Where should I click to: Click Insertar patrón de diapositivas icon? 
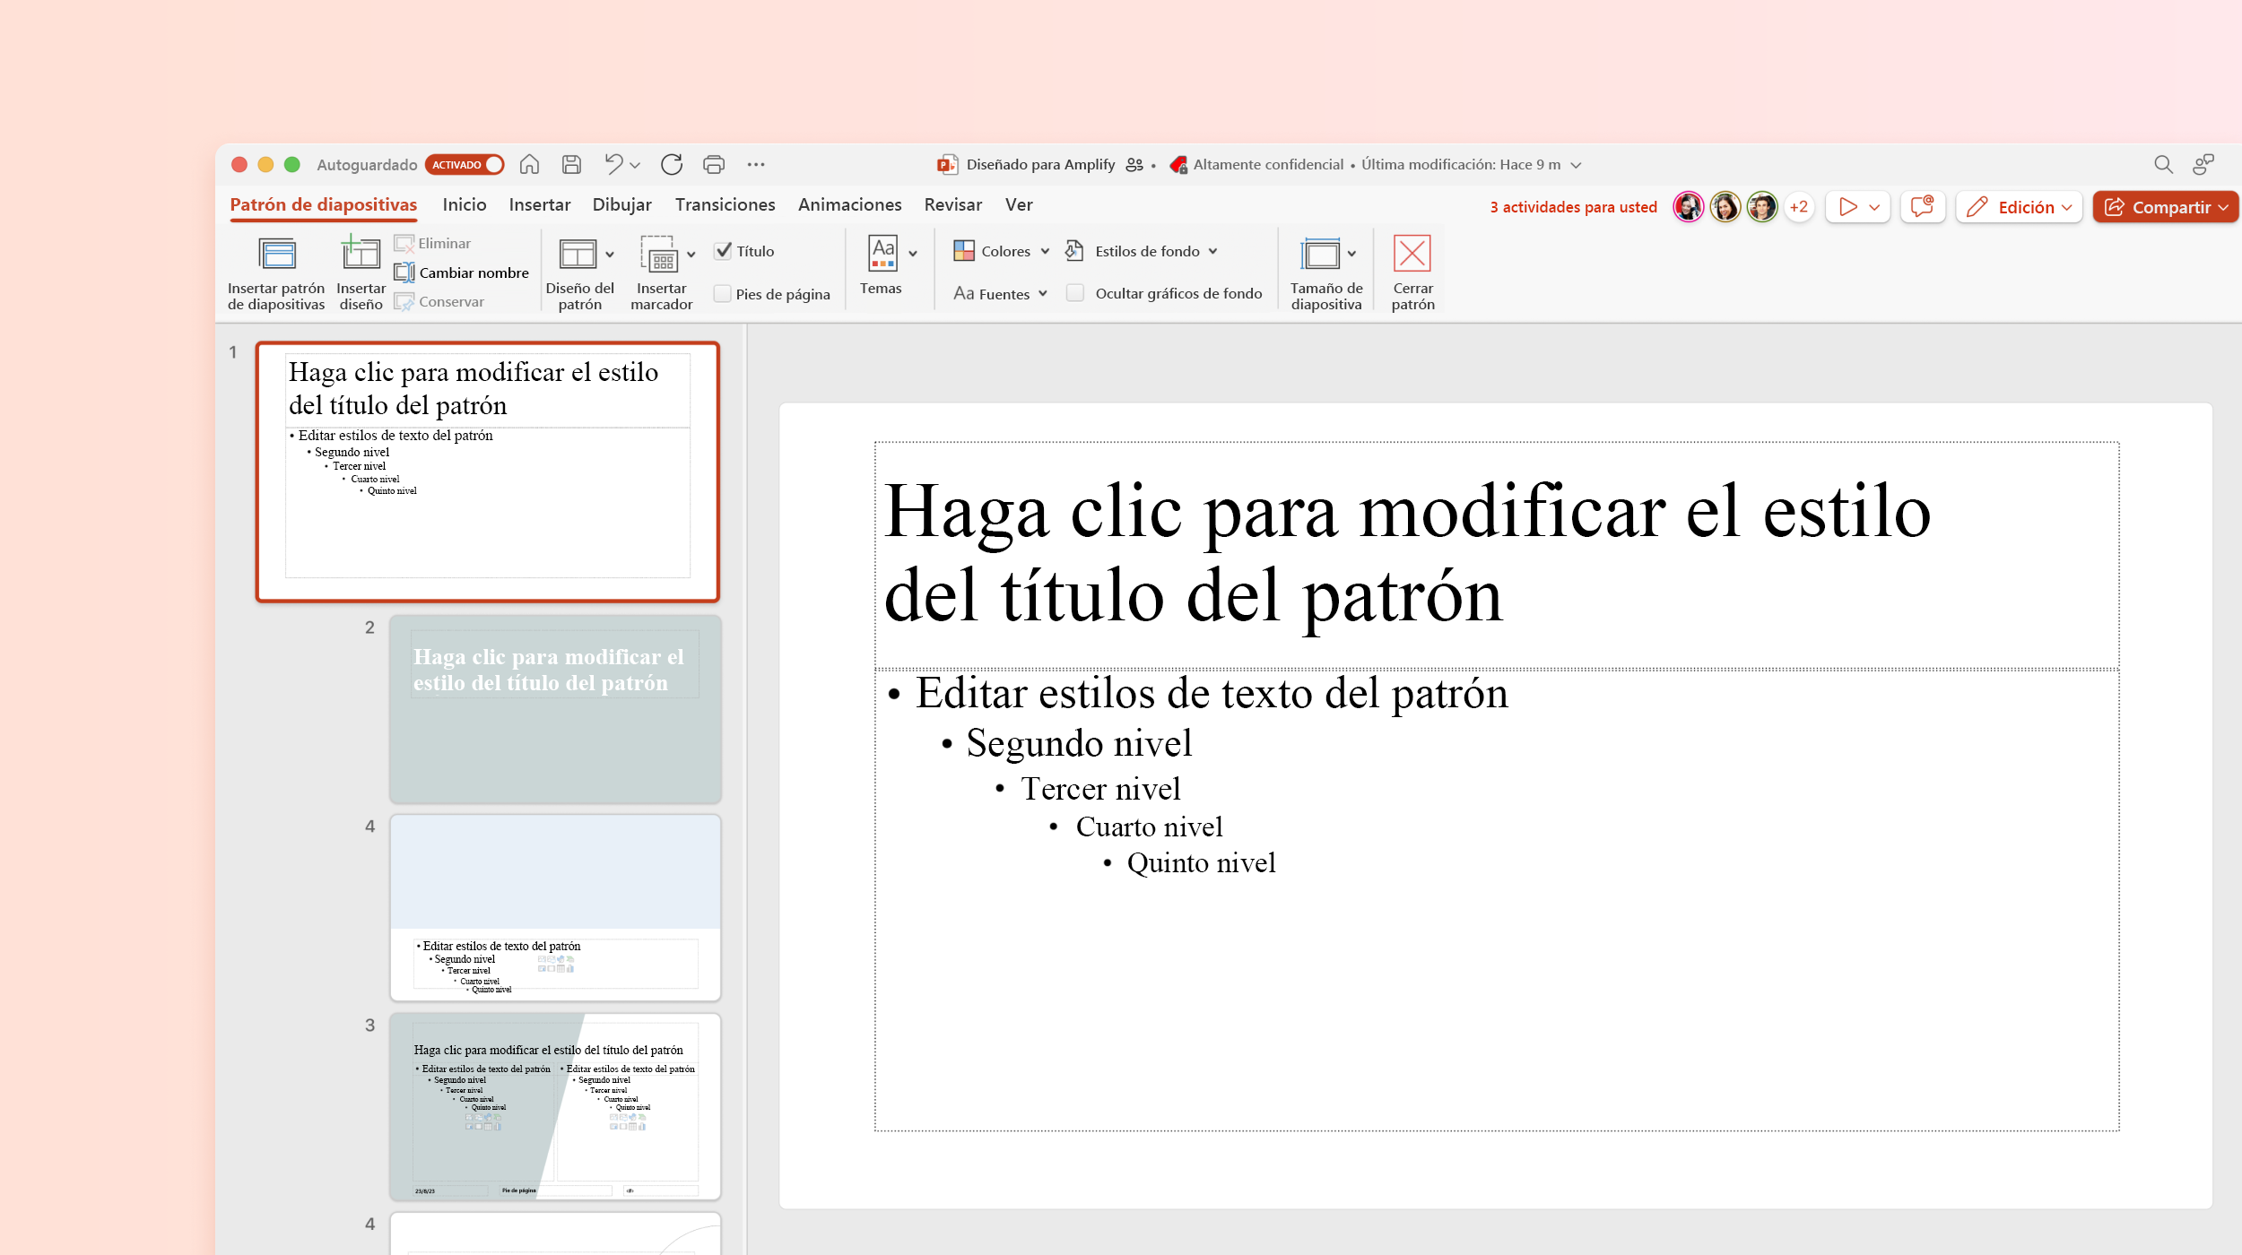[x=277, y=255]
